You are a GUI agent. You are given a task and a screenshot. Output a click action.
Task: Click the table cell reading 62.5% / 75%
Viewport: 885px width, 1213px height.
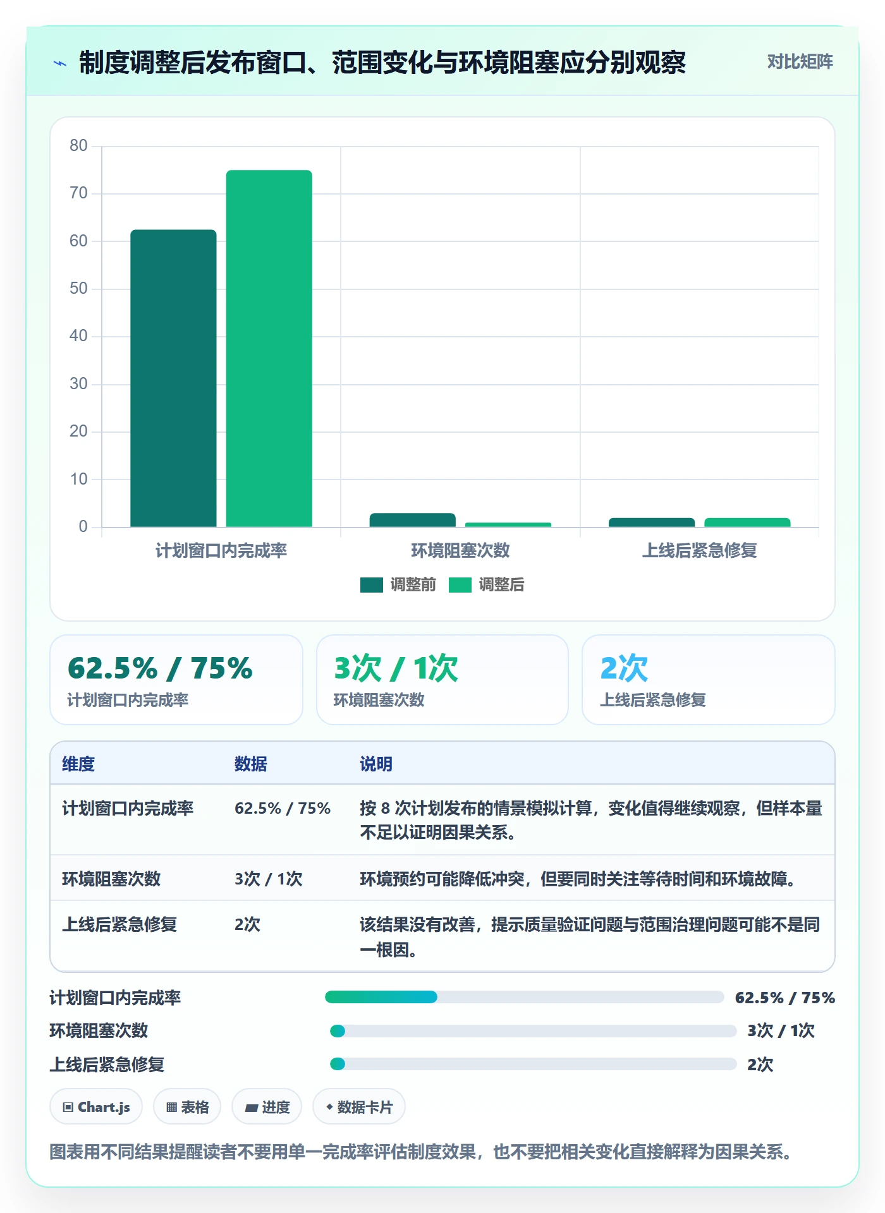tap(283, 808)
